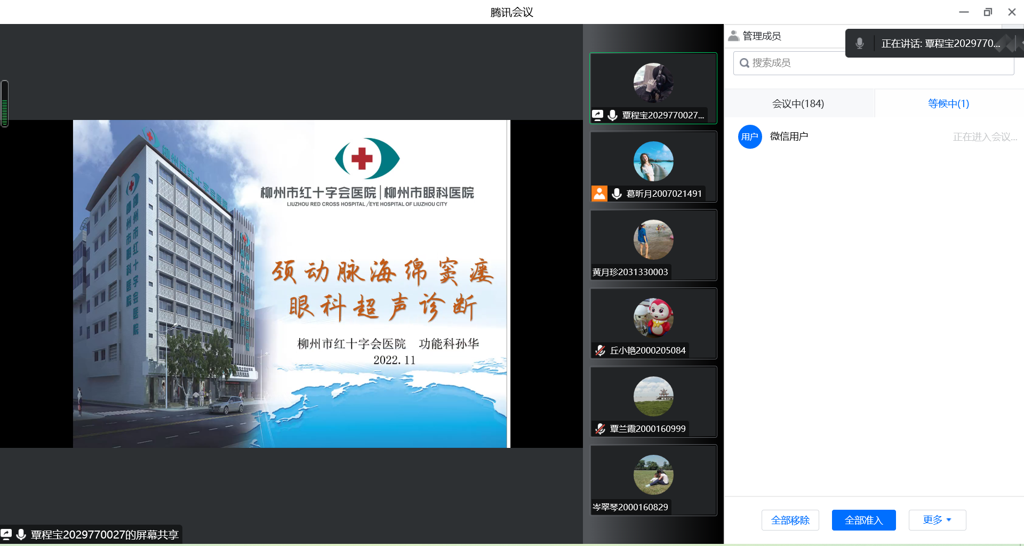Close the 腾讯会议 window
1024x546 pixels.
point(1012,12)
